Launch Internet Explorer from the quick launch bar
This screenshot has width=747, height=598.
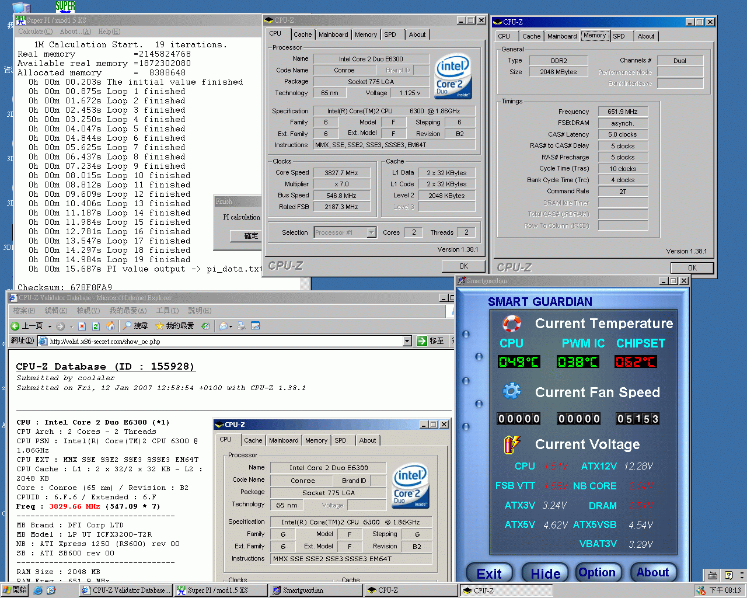point(38,590)
